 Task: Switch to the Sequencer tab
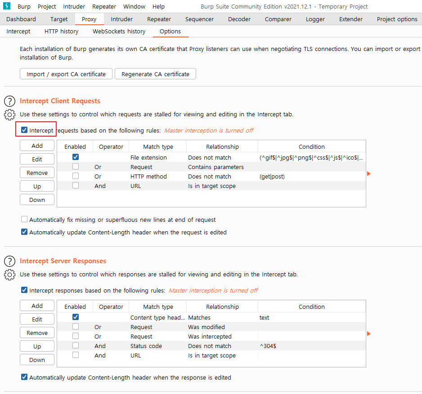coord(199,19)
